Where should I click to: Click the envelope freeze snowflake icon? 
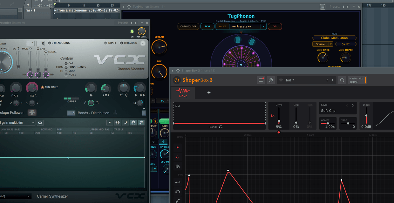[118, 123]
